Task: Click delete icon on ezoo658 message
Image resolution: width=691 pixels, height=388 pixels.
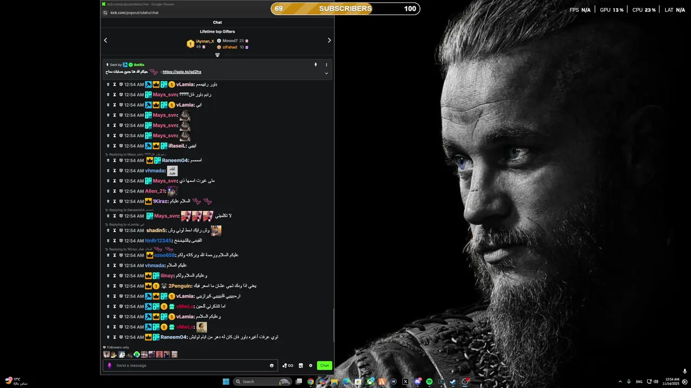Action: (108, 255)
